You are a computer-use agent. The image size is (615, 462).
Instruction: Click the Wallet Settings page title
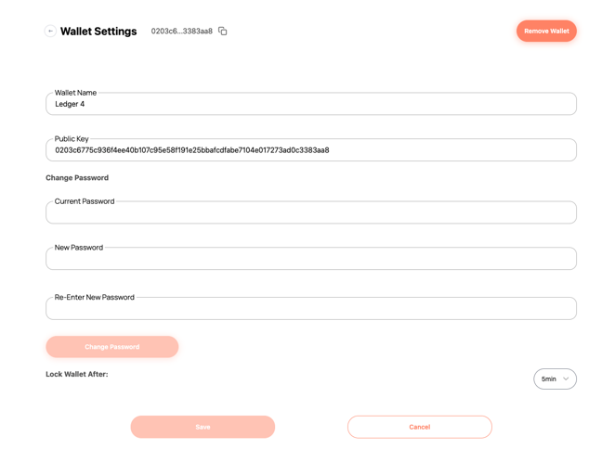point(98,32)
